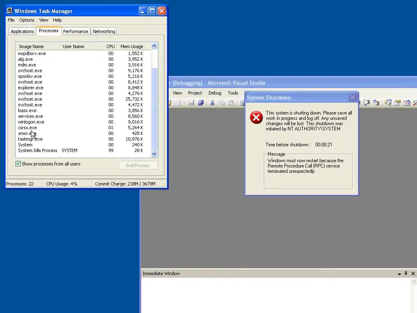The width and height of the screenshot is (417, 313).
Task: Select the spoolsv.exe process row
Action: [83, 76]
